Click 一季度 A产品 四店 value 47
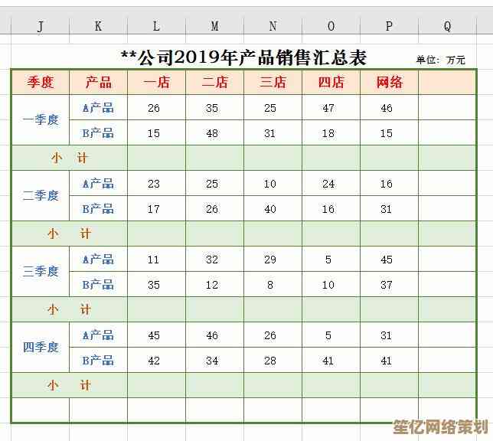 pos(328,108)
